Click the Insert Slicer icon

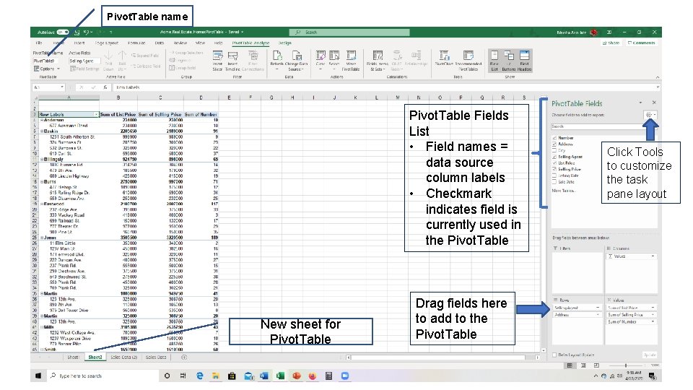pos(218,56)
